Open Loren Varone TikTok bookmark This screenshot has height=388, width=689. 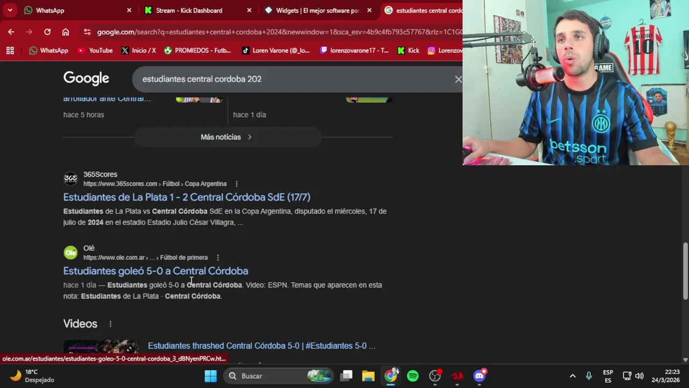(276, 50)
